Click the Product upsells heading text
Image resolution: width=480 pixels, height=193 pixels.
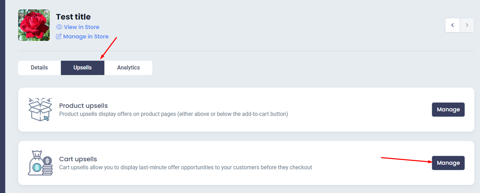tap(84, 105)
